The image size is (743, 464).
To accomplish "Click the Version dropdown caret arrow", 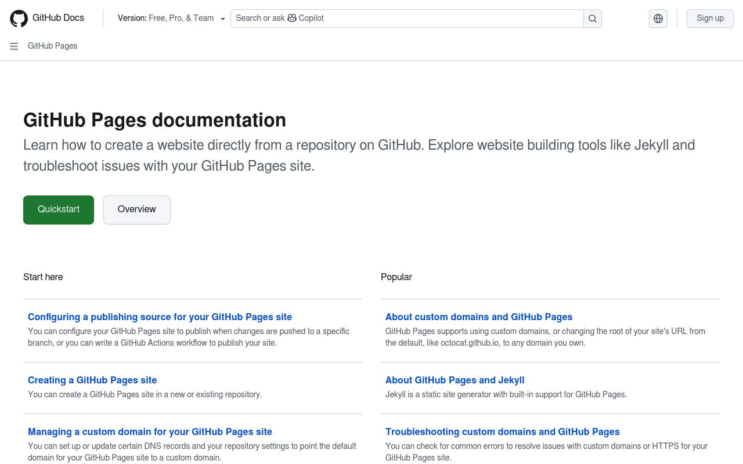I will [x=222, y=19].
